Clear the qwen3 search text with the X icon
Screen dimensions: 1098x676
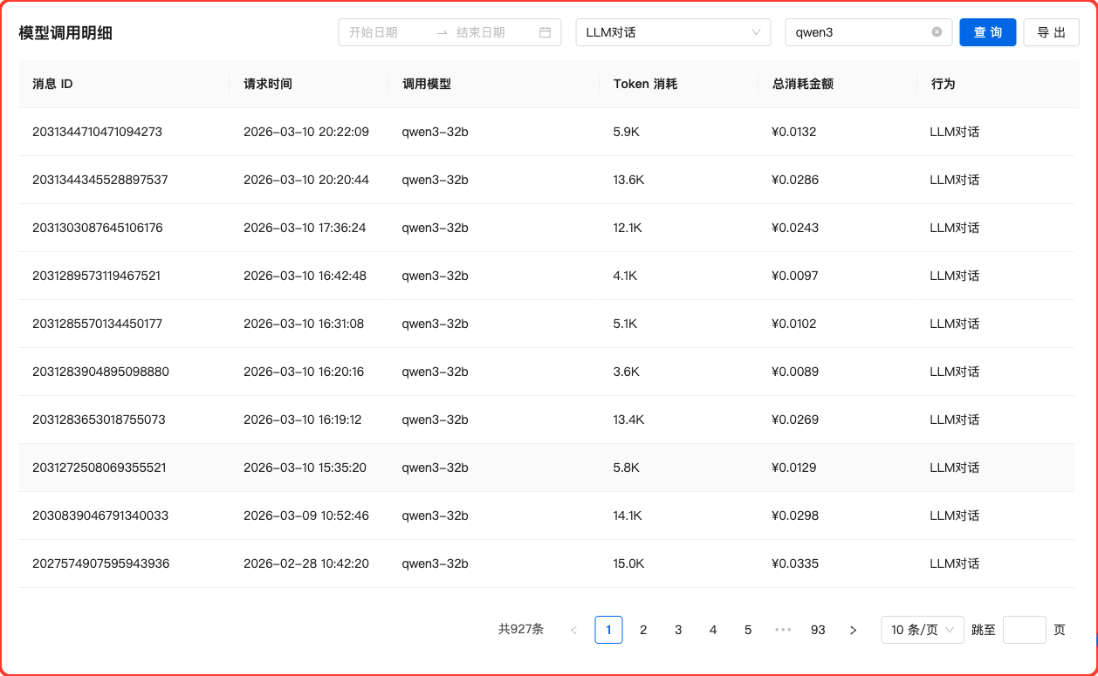click(937, 32)
